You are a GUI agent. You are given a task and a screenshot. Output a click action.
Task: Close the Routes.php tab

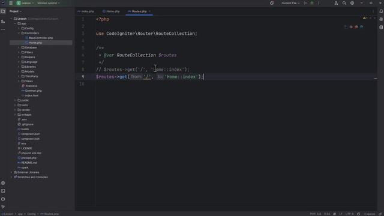(x=149, y=11)
